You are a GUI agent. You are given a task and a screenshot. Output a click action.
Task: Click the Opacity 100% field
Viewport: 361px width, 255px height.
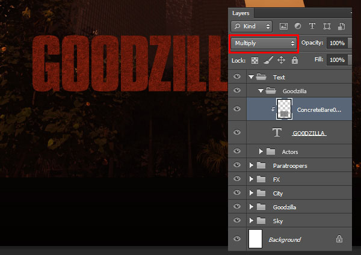337,43
